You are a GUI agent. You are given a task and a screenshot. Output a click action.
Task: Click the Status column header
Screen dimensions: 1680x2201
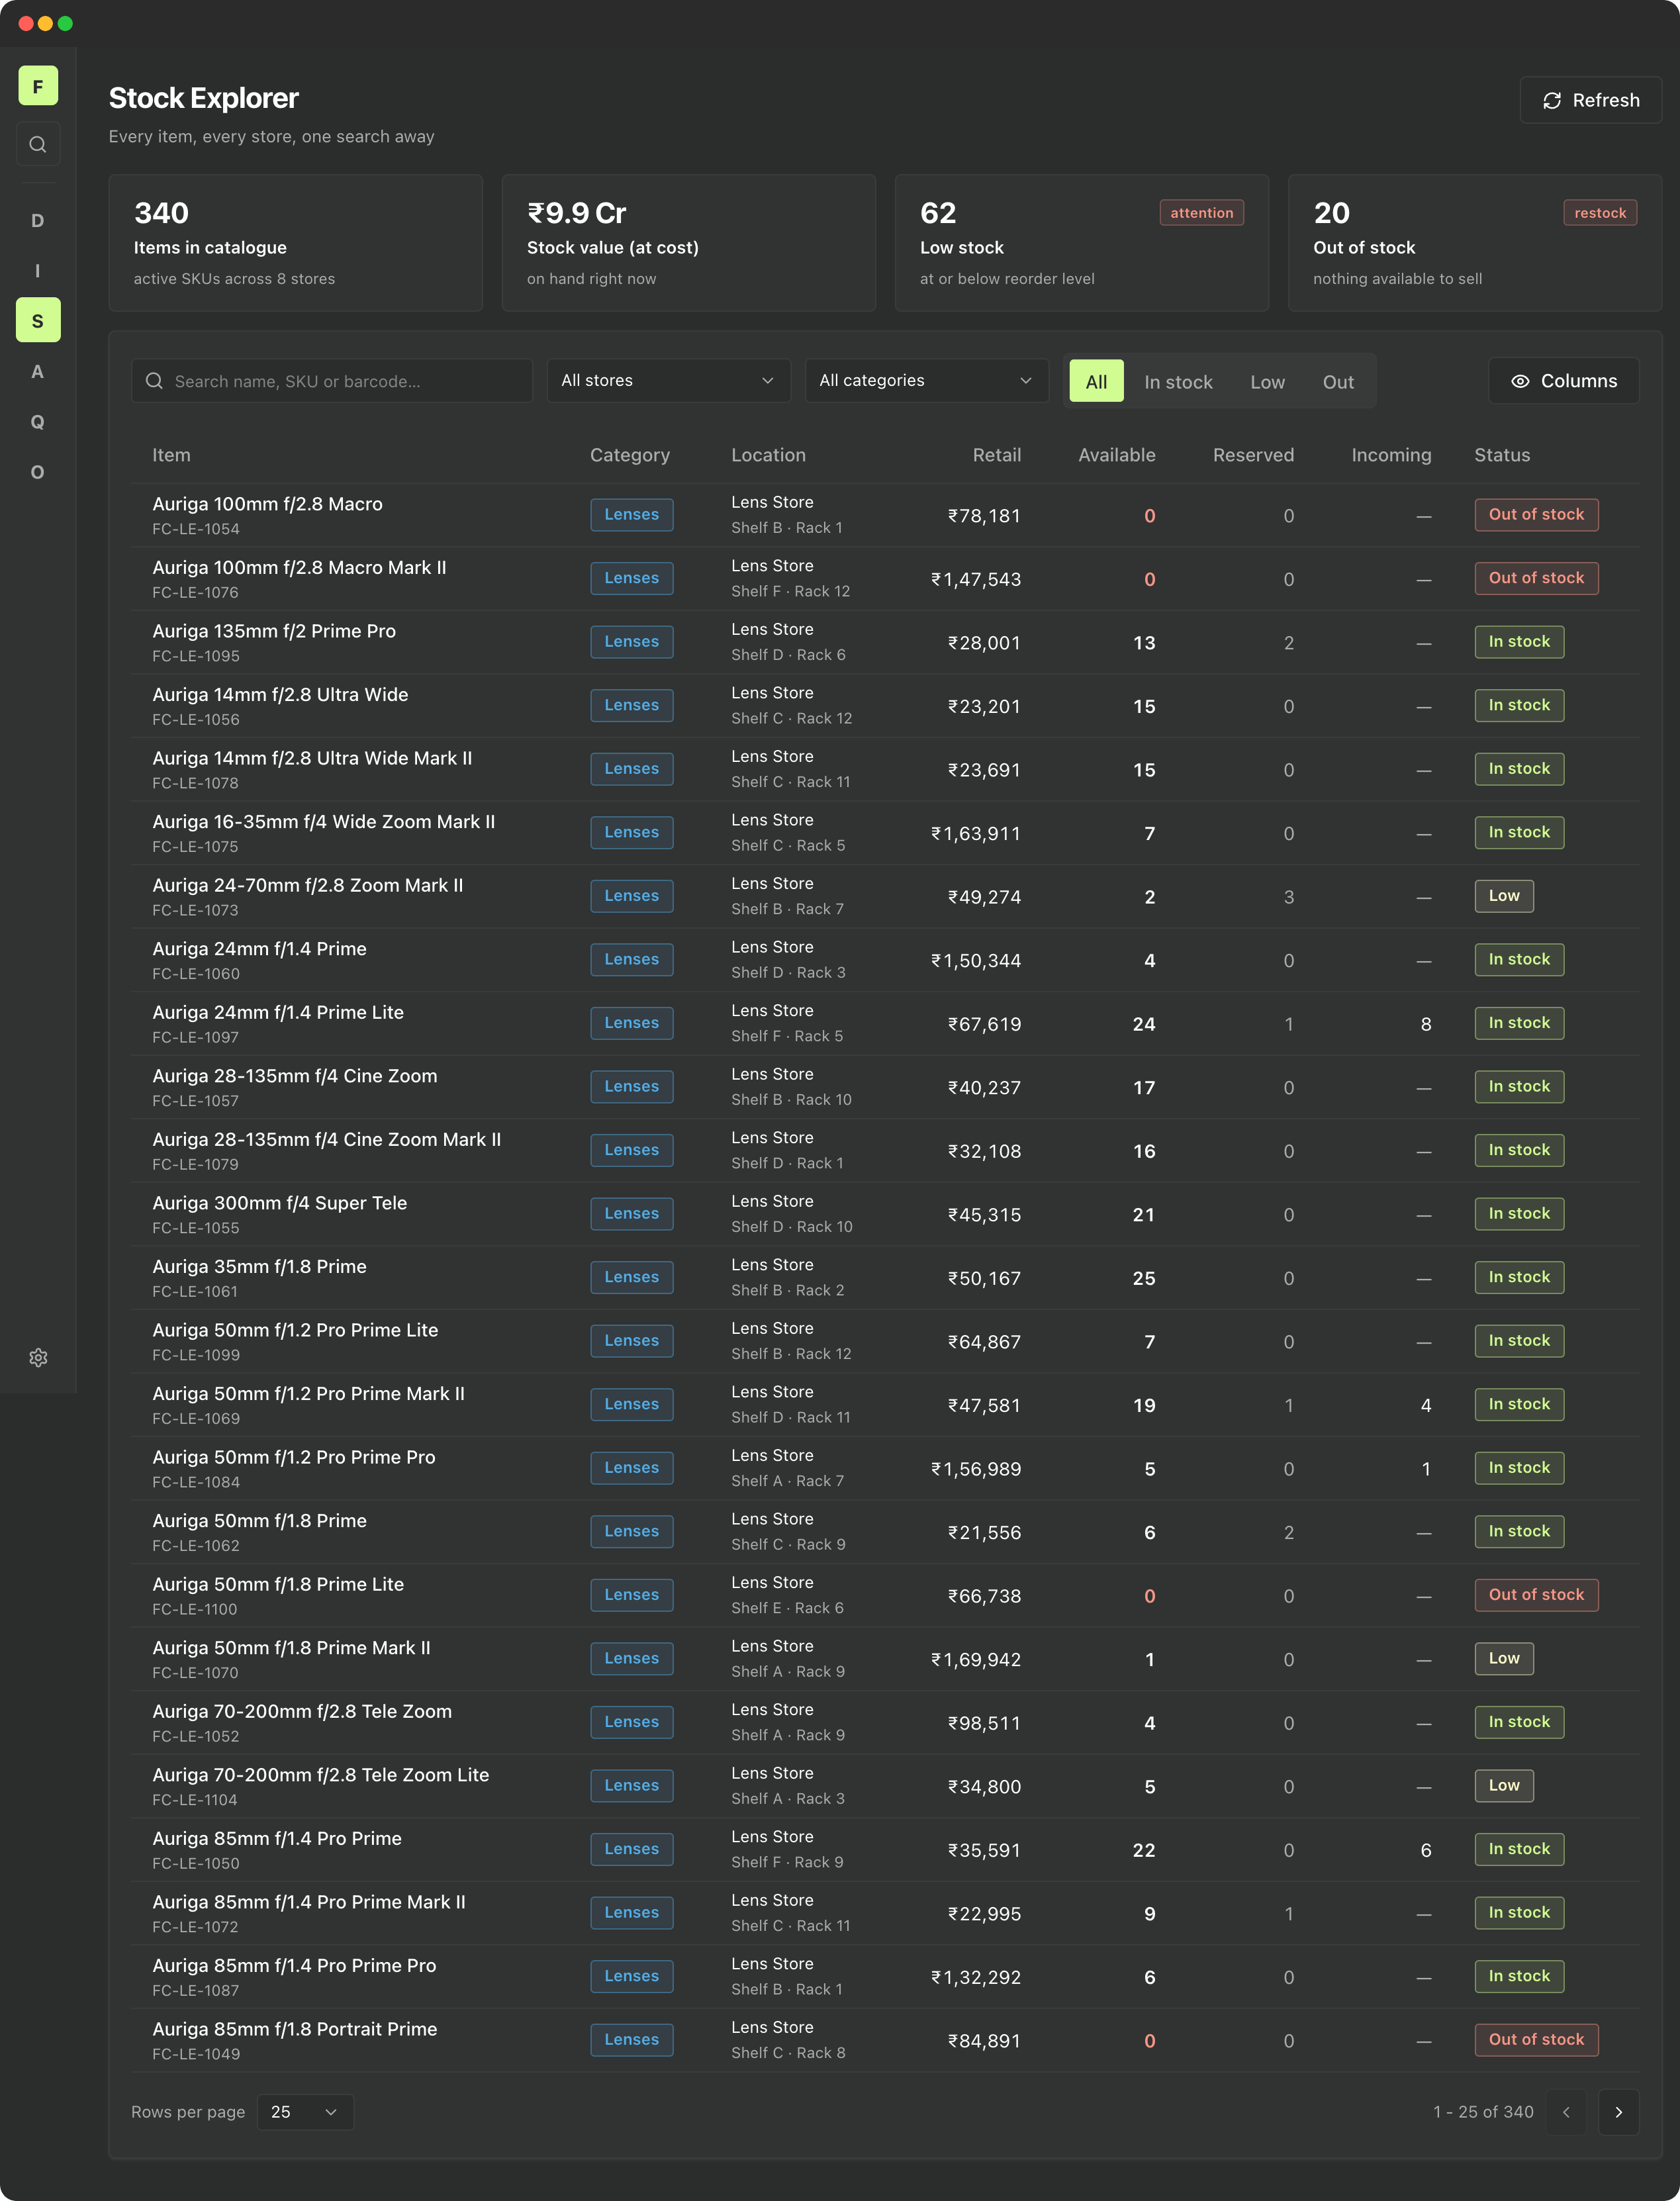tap(1502, 455)
